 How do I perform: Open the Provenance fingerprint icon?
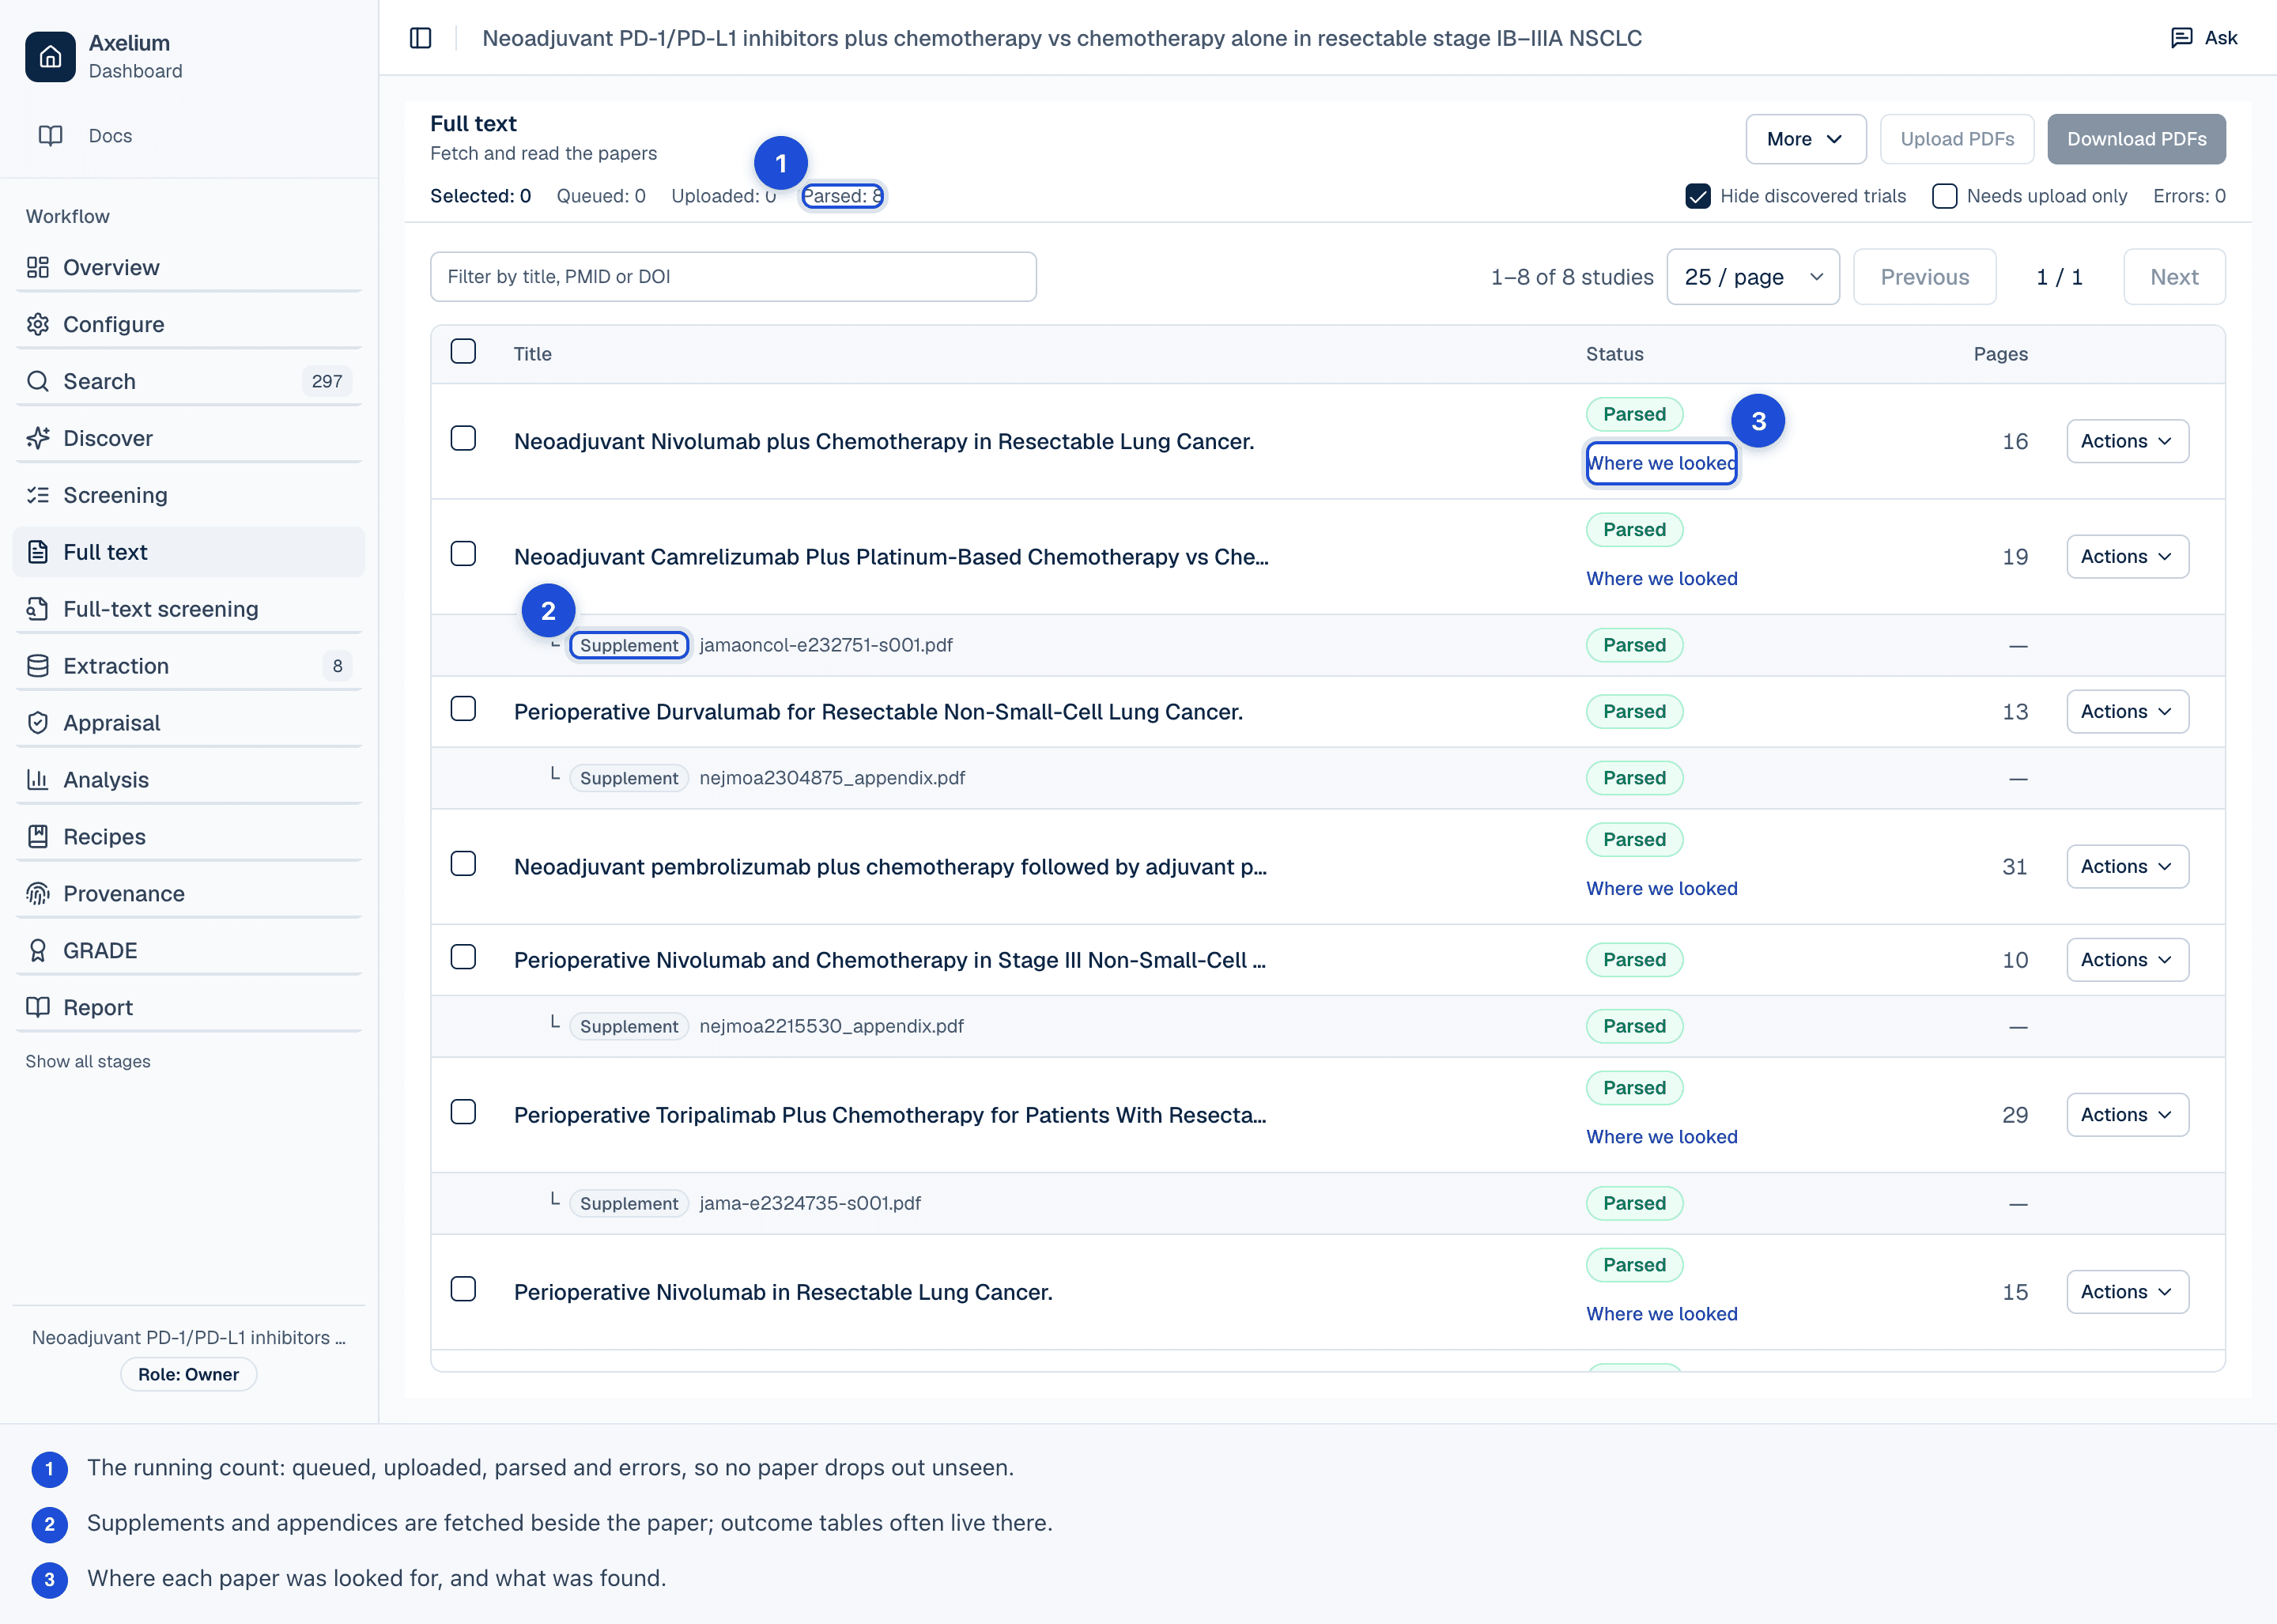pos(38,894)
